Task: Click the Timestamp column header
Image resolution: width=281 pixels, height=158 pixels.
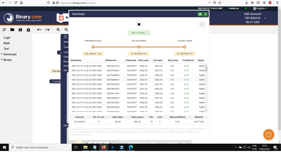Action: (x=75, y=60)
